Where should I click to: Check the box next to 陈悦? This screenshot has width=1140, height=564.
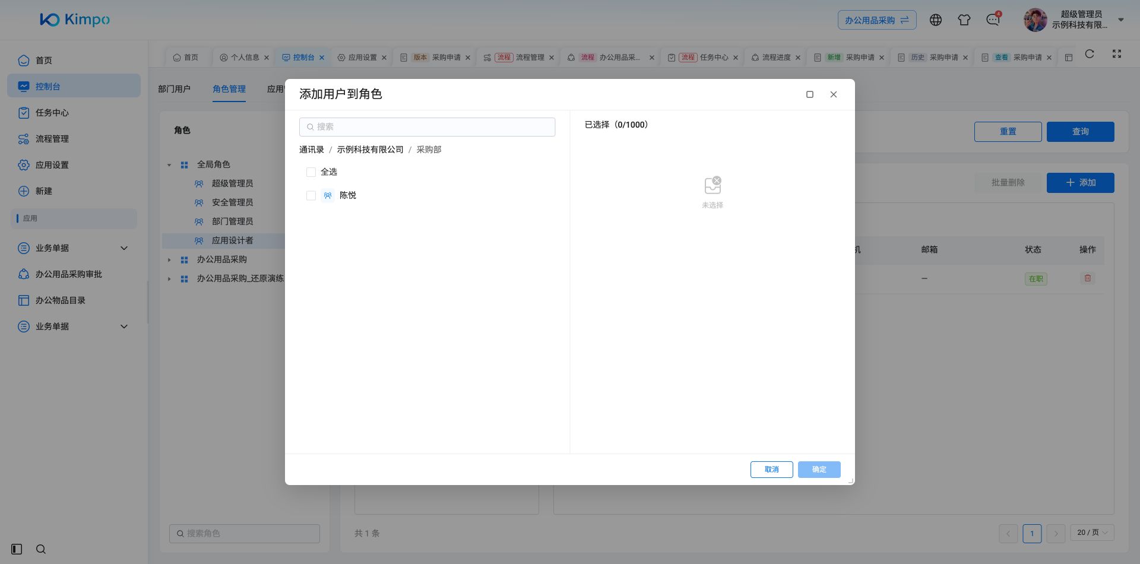[311, 195]
